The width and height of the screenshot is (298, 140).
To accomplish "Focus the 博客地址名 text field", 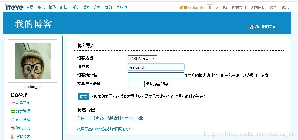I will click(x=156, y=76).
